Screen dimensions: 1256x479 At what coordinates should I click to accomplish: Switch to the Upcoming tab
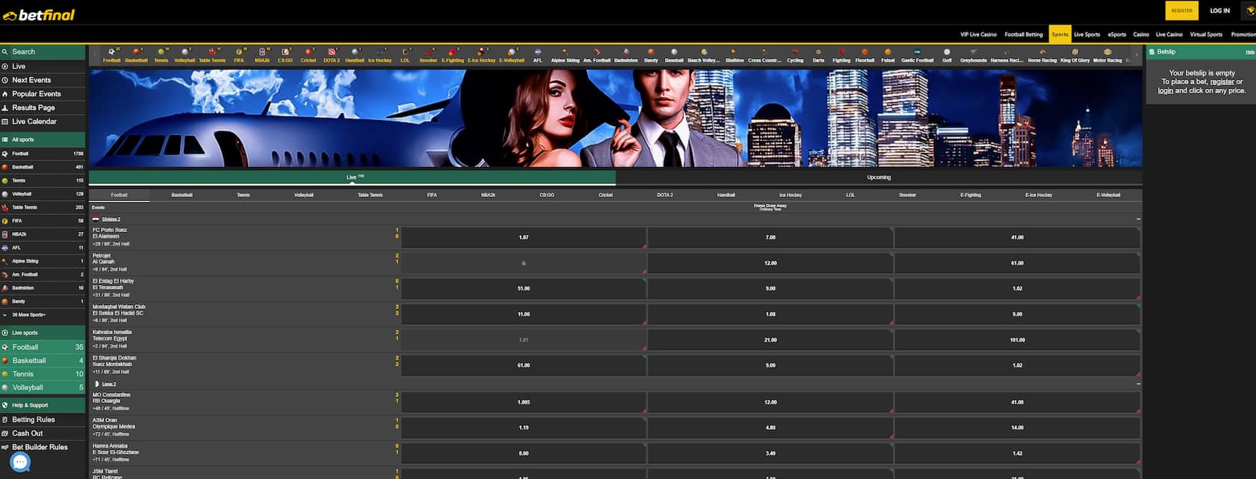click(x=879, y=178)
